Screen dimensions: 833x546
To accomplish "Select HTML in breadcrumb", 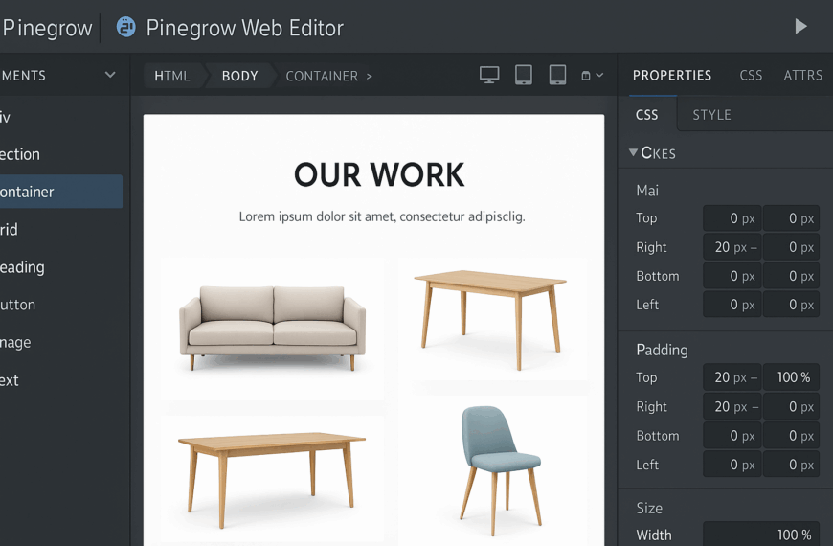I will (x=171, y=76).
